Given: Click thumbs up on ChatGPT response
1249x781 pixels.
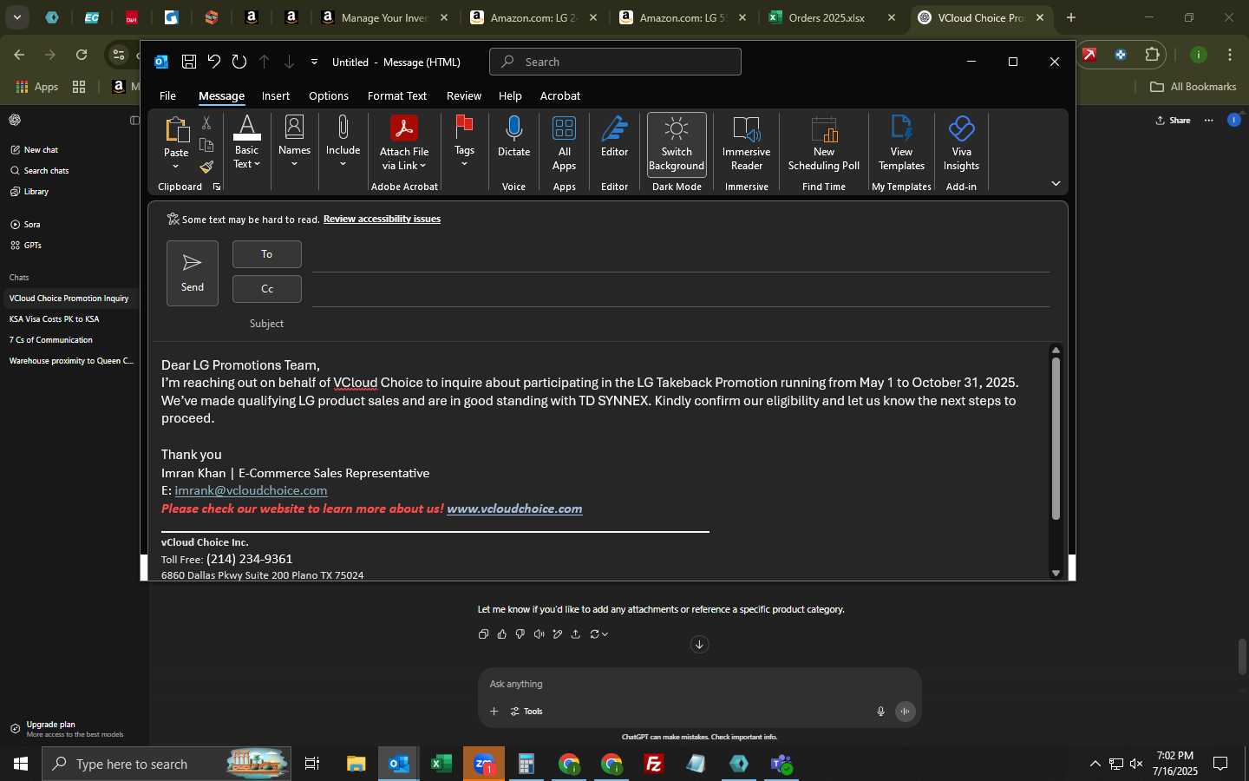Looking at the screenshot, I should [x=502, y=634].
